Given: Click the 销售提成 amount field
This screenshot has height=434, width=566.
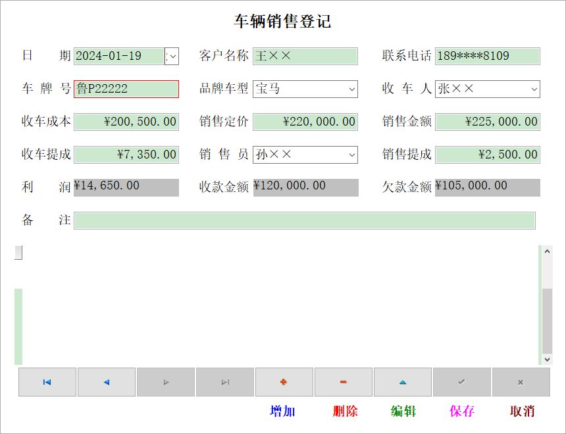Looking at the screenshot, I should click(x=488, y=155).
